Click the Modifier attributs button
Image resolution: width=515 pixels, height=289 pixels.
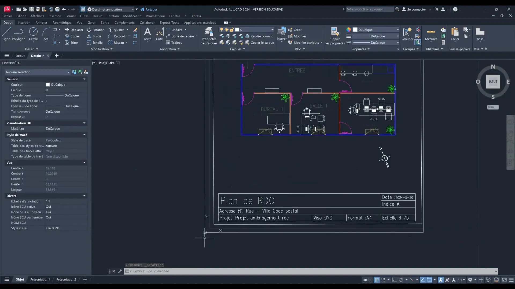pos(303,43)
